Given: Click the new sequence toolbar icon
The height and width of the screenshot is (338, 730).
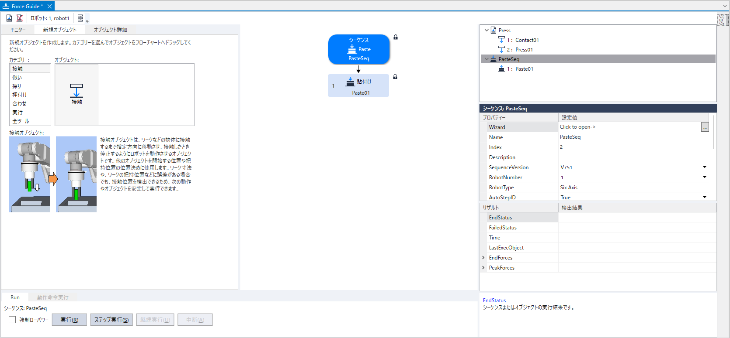Looking at the screenshot, I should (x=9, y=18).
